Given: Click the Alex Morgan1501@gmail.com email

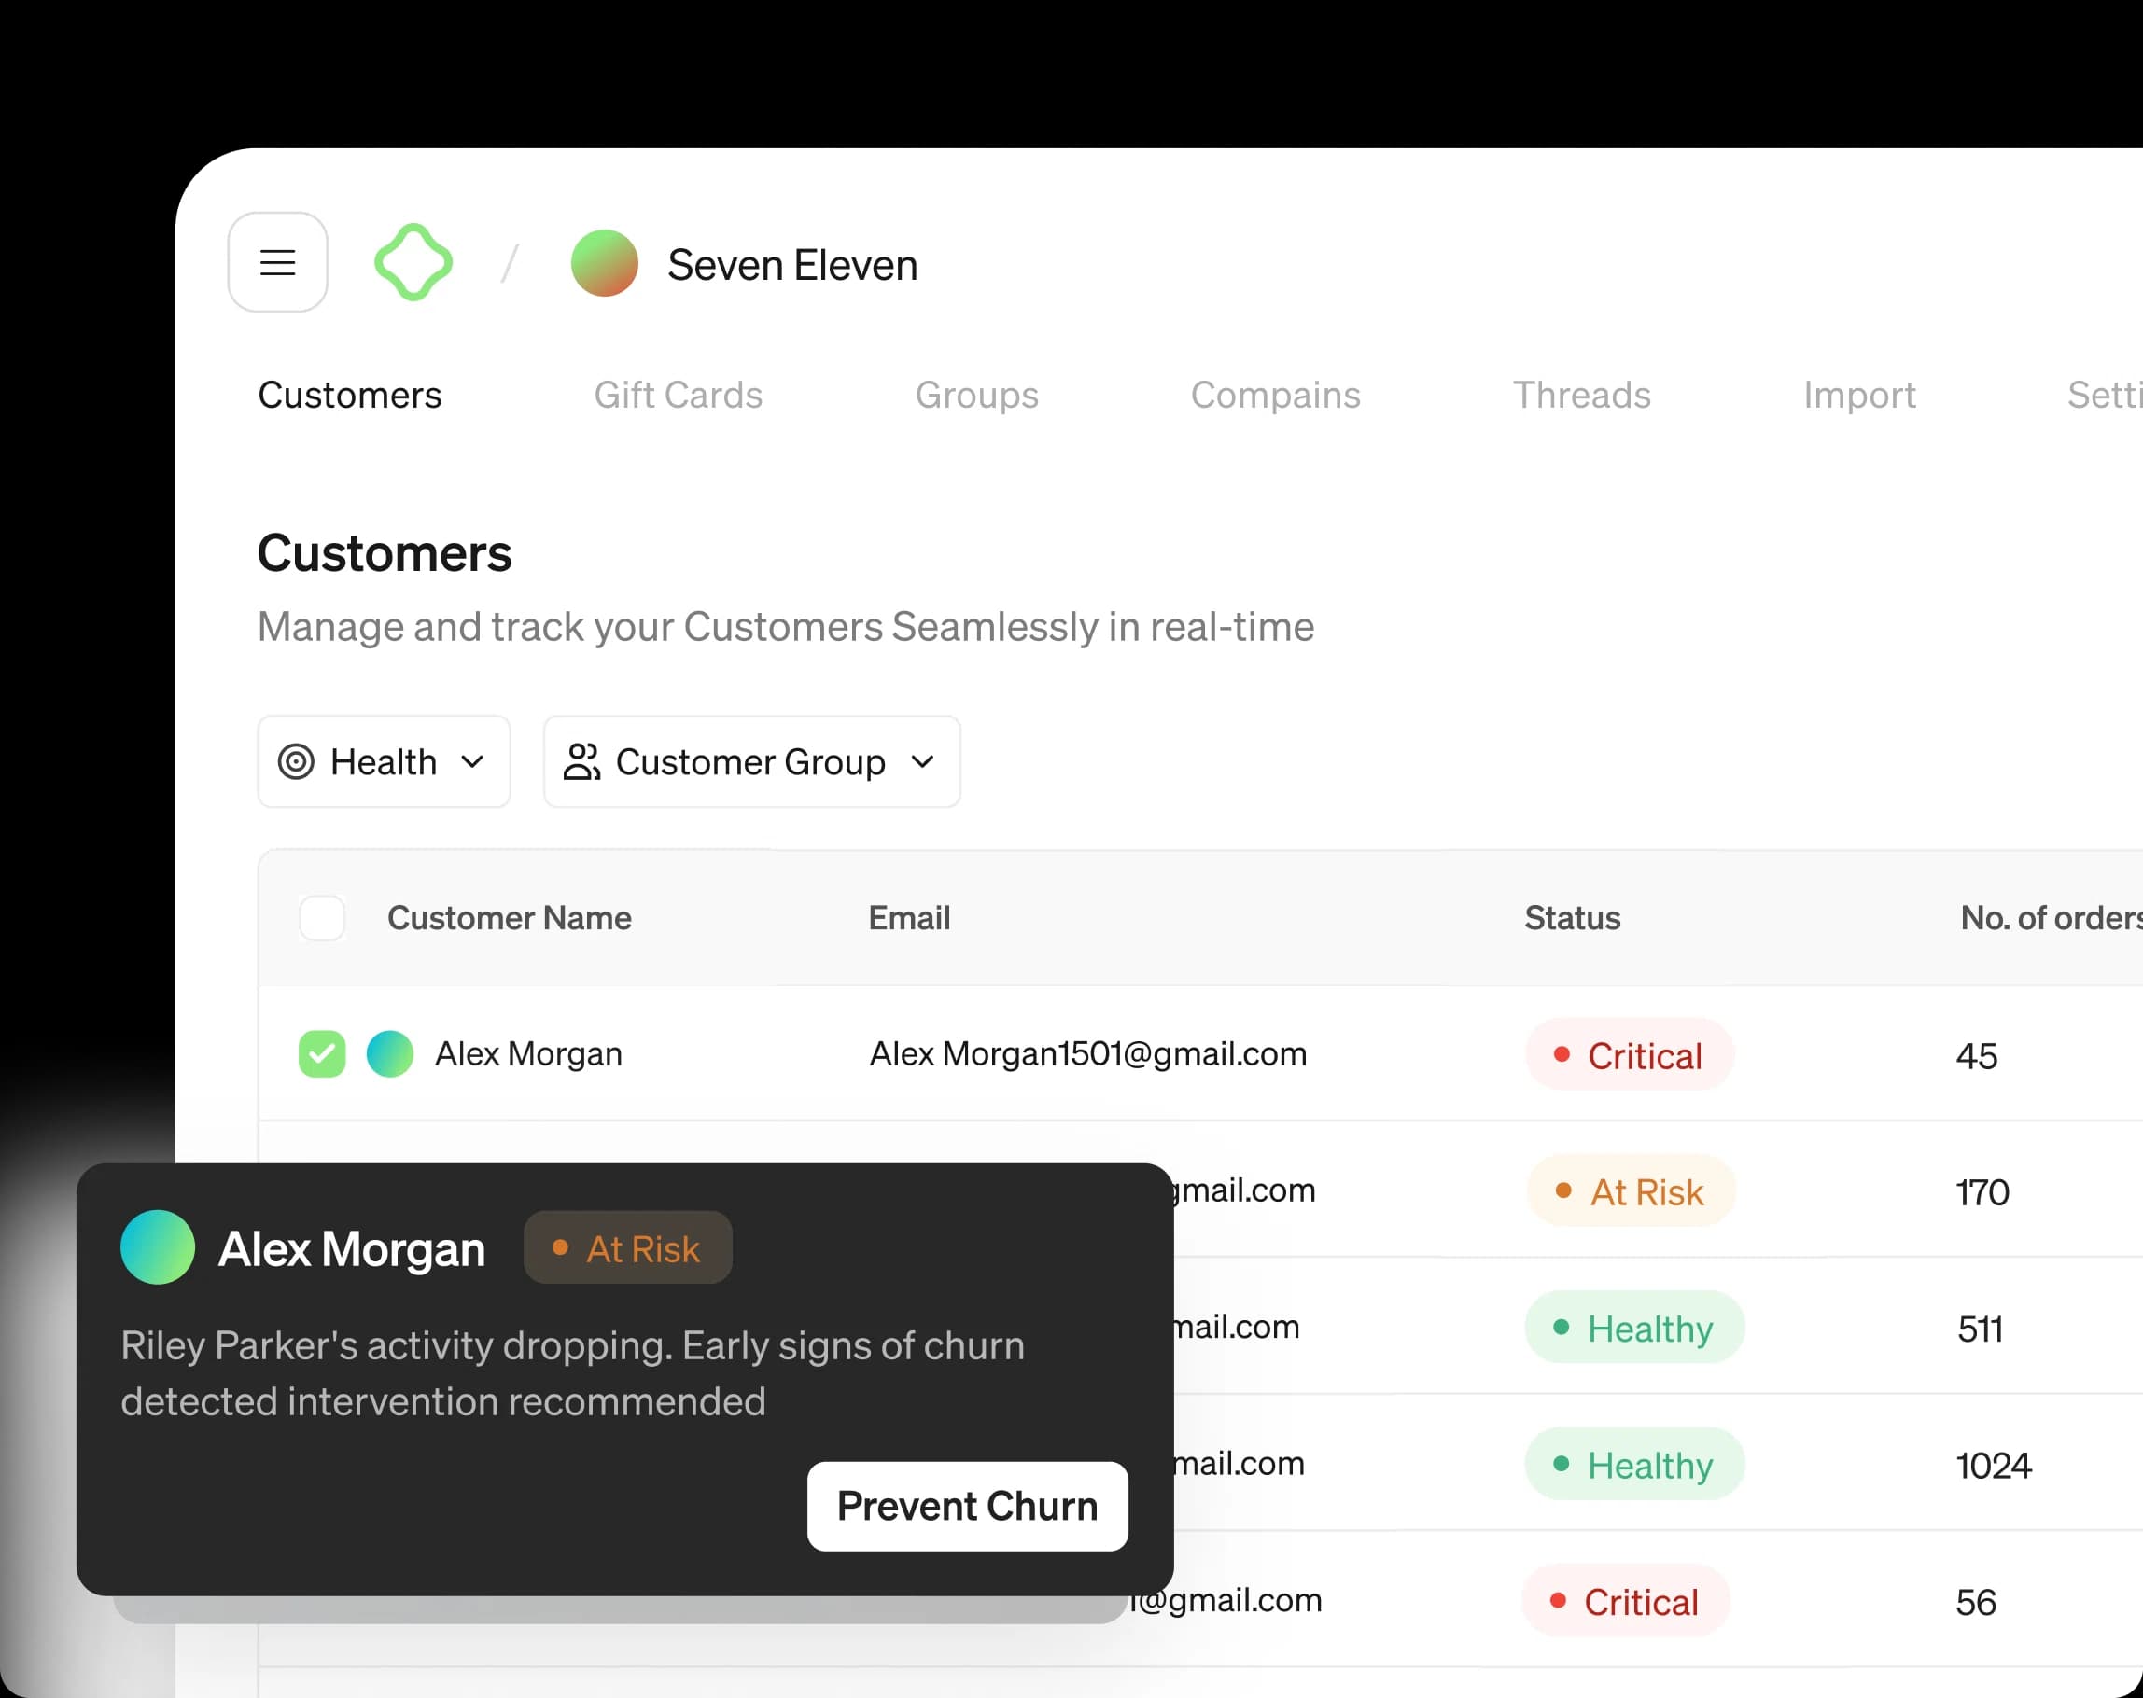Looking at the screenshot, I should coord(1087,1054).
